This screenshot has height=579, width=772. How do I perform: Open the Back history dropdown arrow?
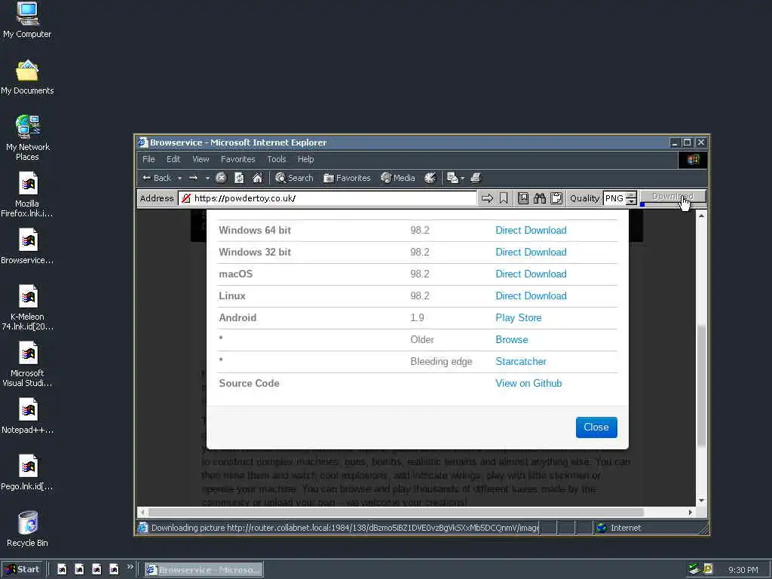(179, 178)
